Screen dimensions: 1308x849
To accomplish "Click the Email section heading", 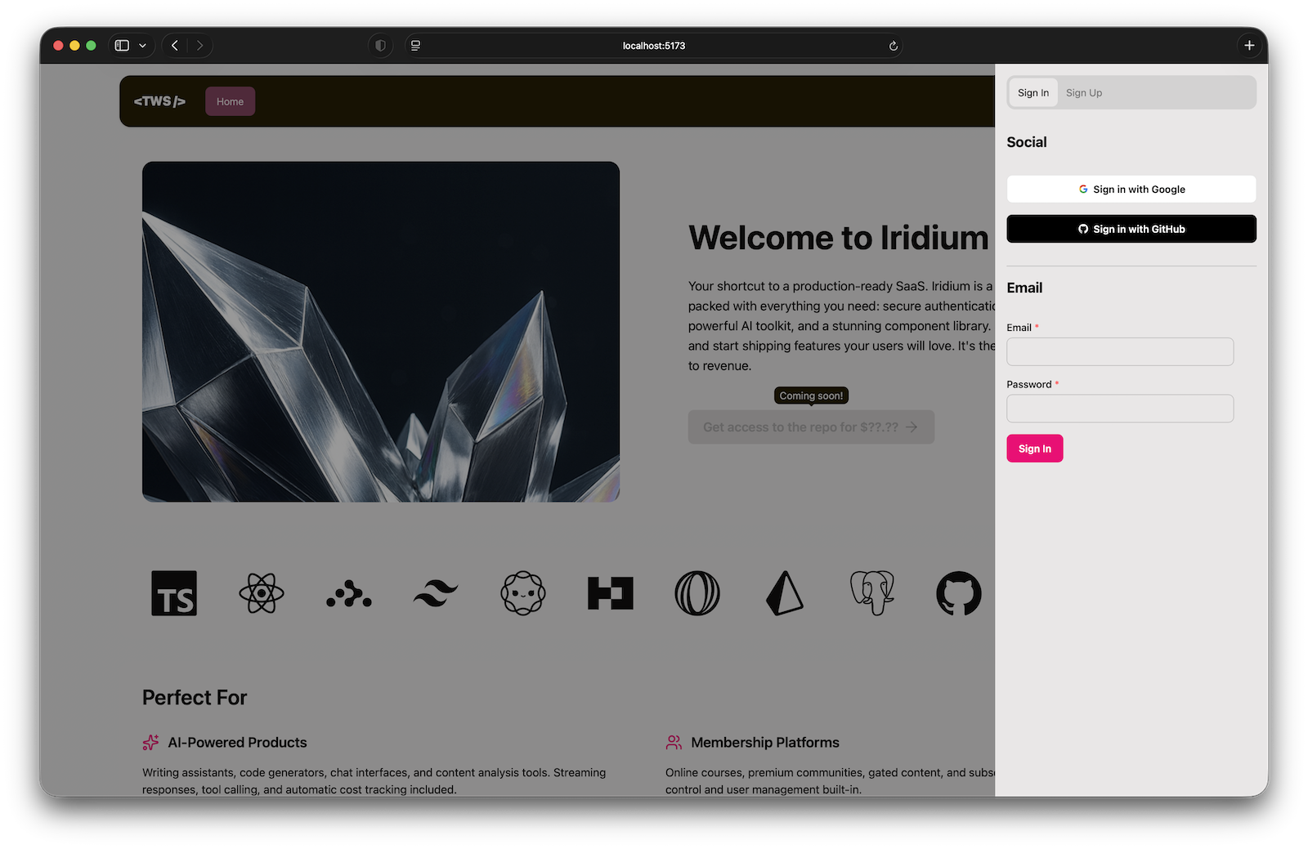I will pyautogui.click(x=1024, y=288).
